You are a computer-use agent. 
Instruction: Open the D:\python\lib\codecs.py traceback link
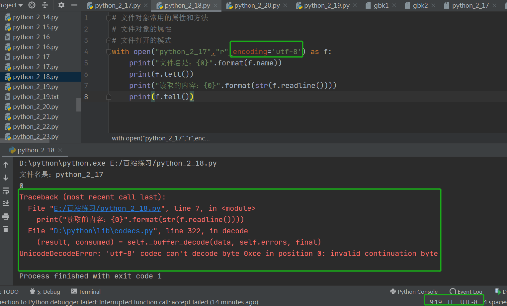pyautogui.click(x=103, y=231)
